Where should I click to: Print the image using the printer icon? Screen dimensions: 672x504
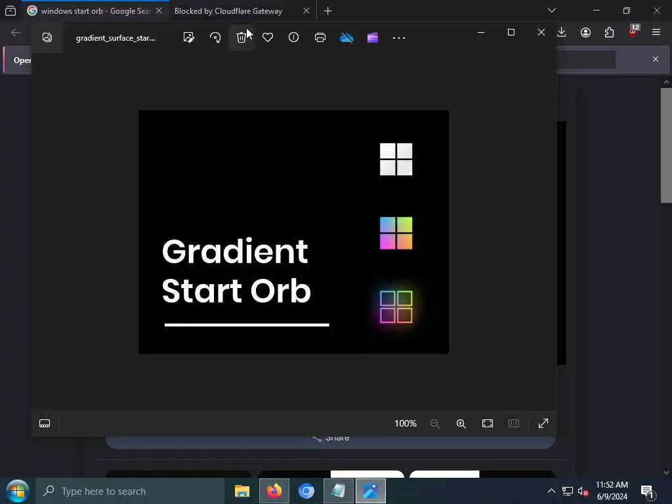click(320, 37)
